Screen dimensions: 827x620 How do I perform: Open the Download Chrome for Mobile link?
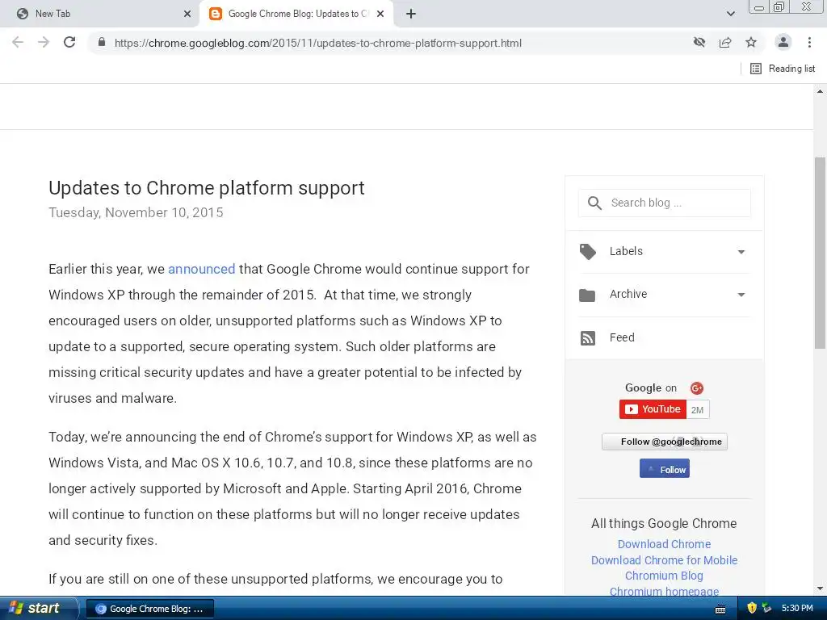tap(664, 560)
